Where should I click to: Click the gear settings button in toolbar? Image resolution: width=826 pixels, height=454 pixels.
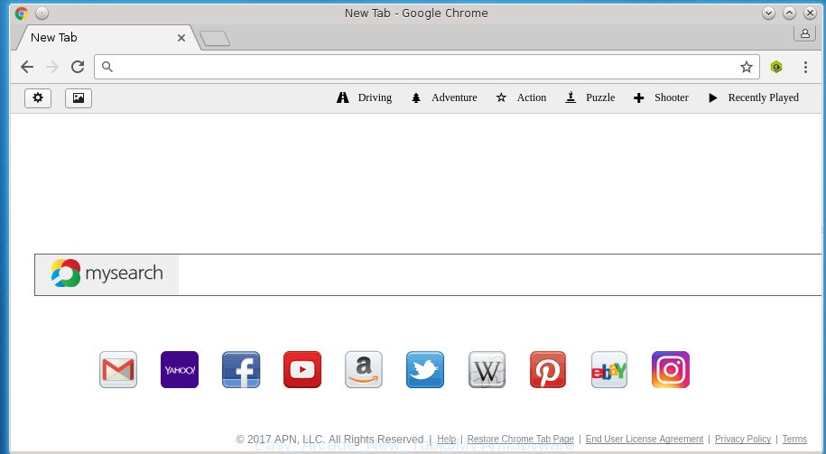[x=38, y=98]
